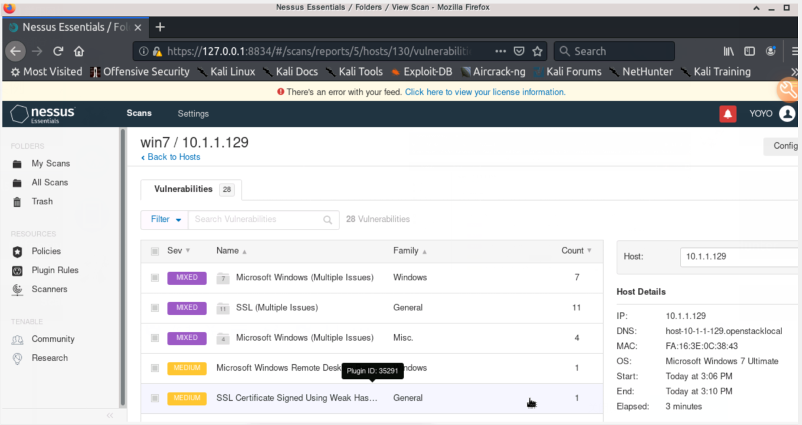The width and height of the screenshot is (802, 425).
Task: Open the NetHunter bookmark
Action: 641,71
